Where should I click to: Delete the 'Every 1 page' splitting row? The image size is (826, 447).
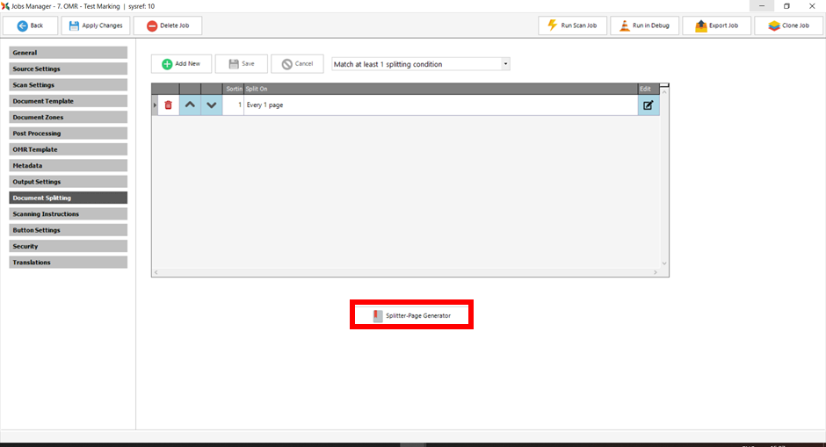click(x=169, y=105)
